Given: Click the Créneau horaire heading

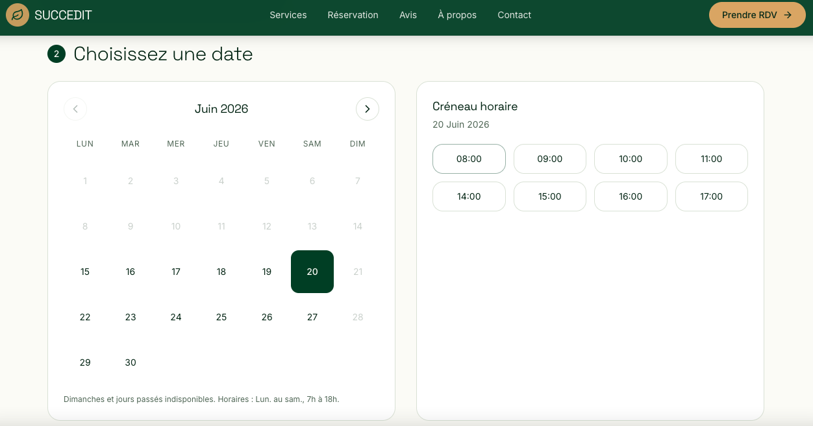Looking at the screenshot, I should point(475,106).
